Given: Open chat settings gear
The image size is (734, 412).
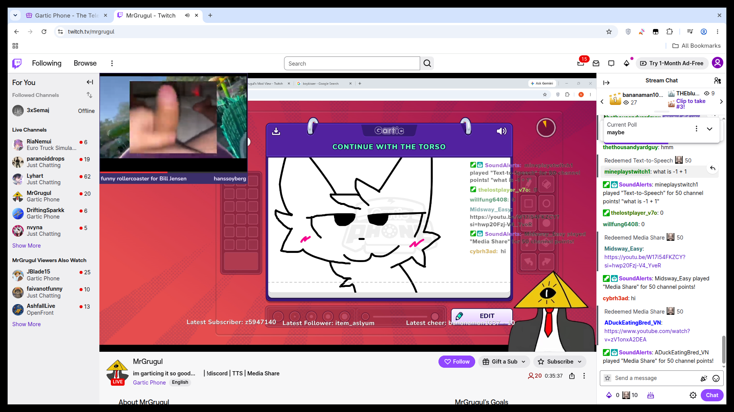Looking at the screenshot, I should 693,395.
